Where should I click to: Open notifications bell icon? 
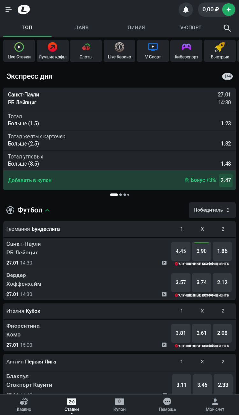pyautogui.click(x=186, y=10)
